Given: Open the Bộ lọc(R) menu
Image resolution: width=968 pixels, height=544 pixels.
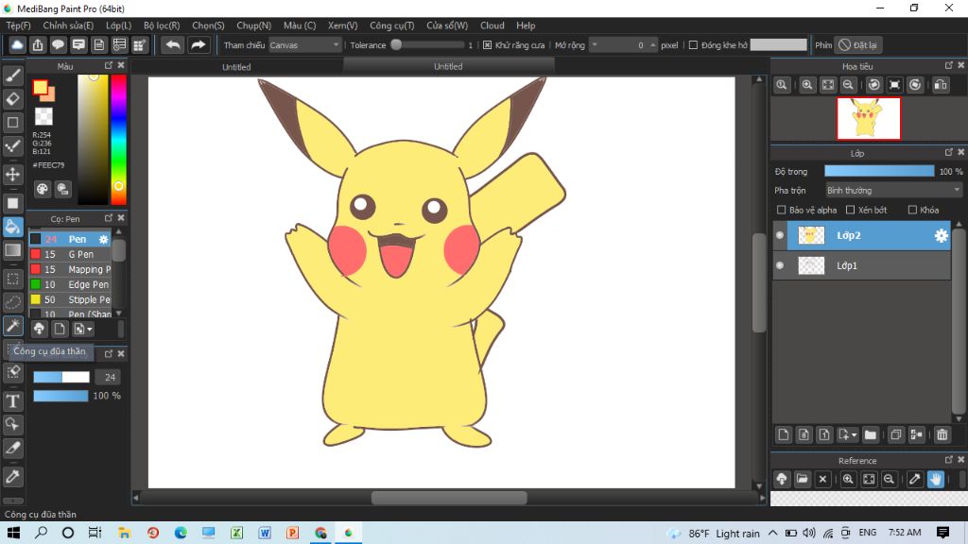Looking at the screenshot, I should pos(162,25).
